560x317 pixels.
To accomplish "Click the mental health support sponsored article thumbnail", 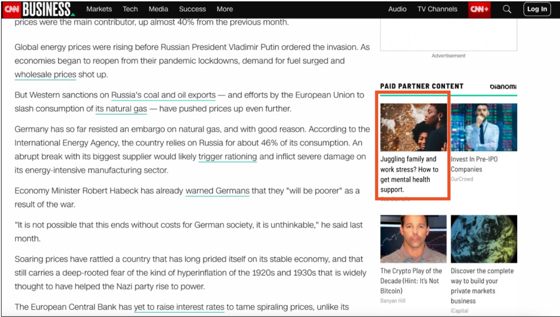I will click(x=413, y=126).
